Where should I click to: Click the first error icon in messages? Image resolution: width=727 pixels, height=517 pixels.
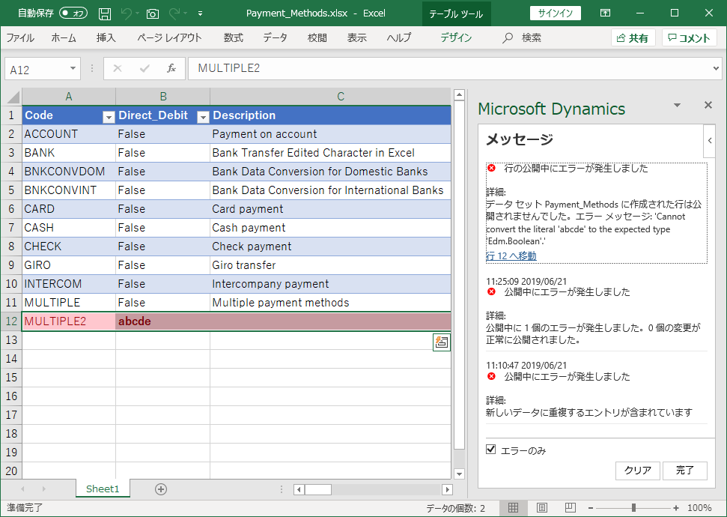point(491,168)
